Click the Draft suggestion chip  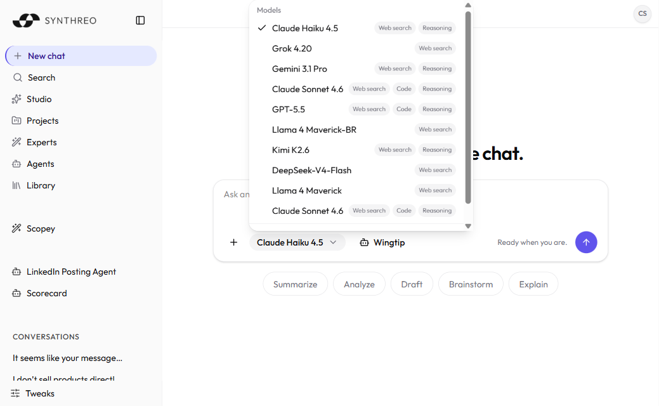412,284
